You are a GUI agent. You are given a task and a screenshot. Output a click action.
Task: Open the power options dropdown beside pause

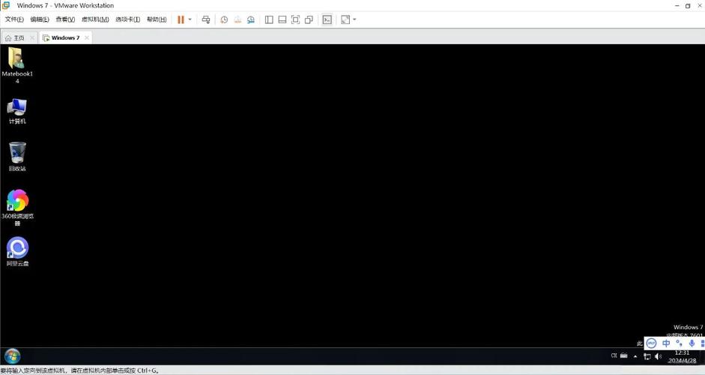pos(190,19)
